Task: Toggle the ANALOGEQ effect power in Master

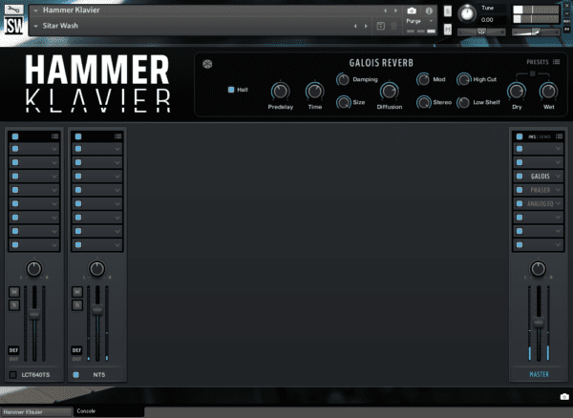Action: coord(520,203)
